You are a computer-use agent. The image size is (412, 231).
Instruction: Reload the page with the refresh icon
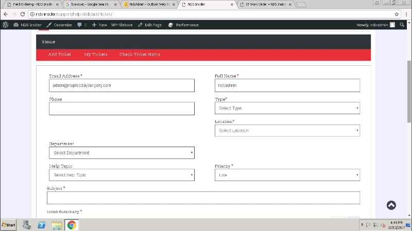point(23,14)
